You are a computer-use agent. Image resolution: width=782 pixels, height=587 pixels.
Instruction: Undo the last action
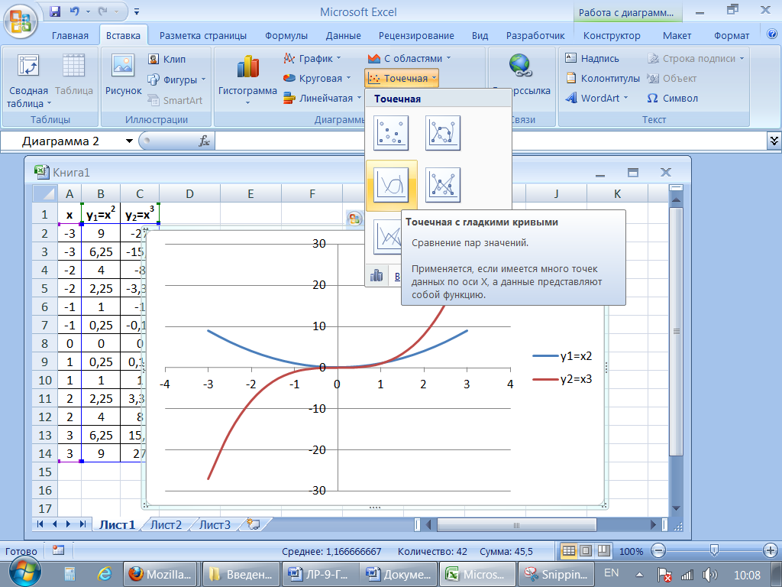pos(75,11)
